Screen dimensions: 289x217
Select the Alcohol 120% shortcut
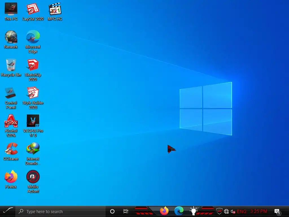11,126
